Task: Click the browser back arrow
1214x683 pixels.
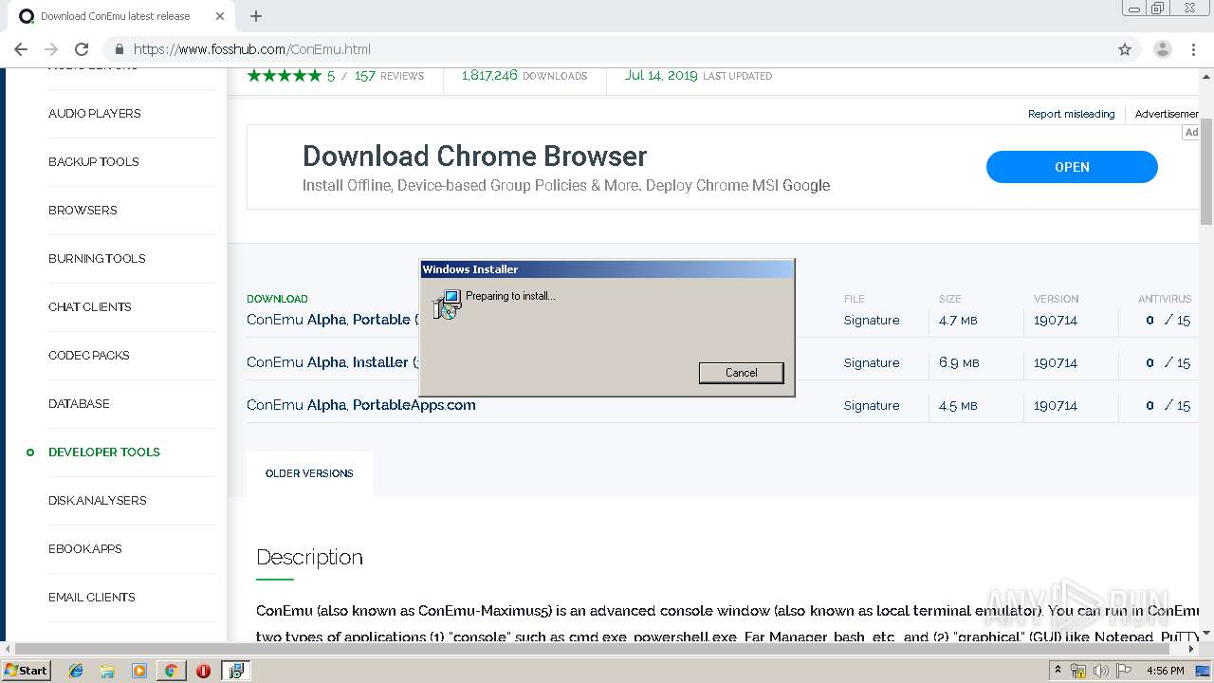Action: 21,49
